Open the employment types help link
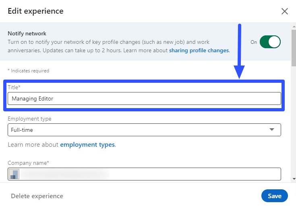Viewport: 296px width, 207px height. point(87,145)
